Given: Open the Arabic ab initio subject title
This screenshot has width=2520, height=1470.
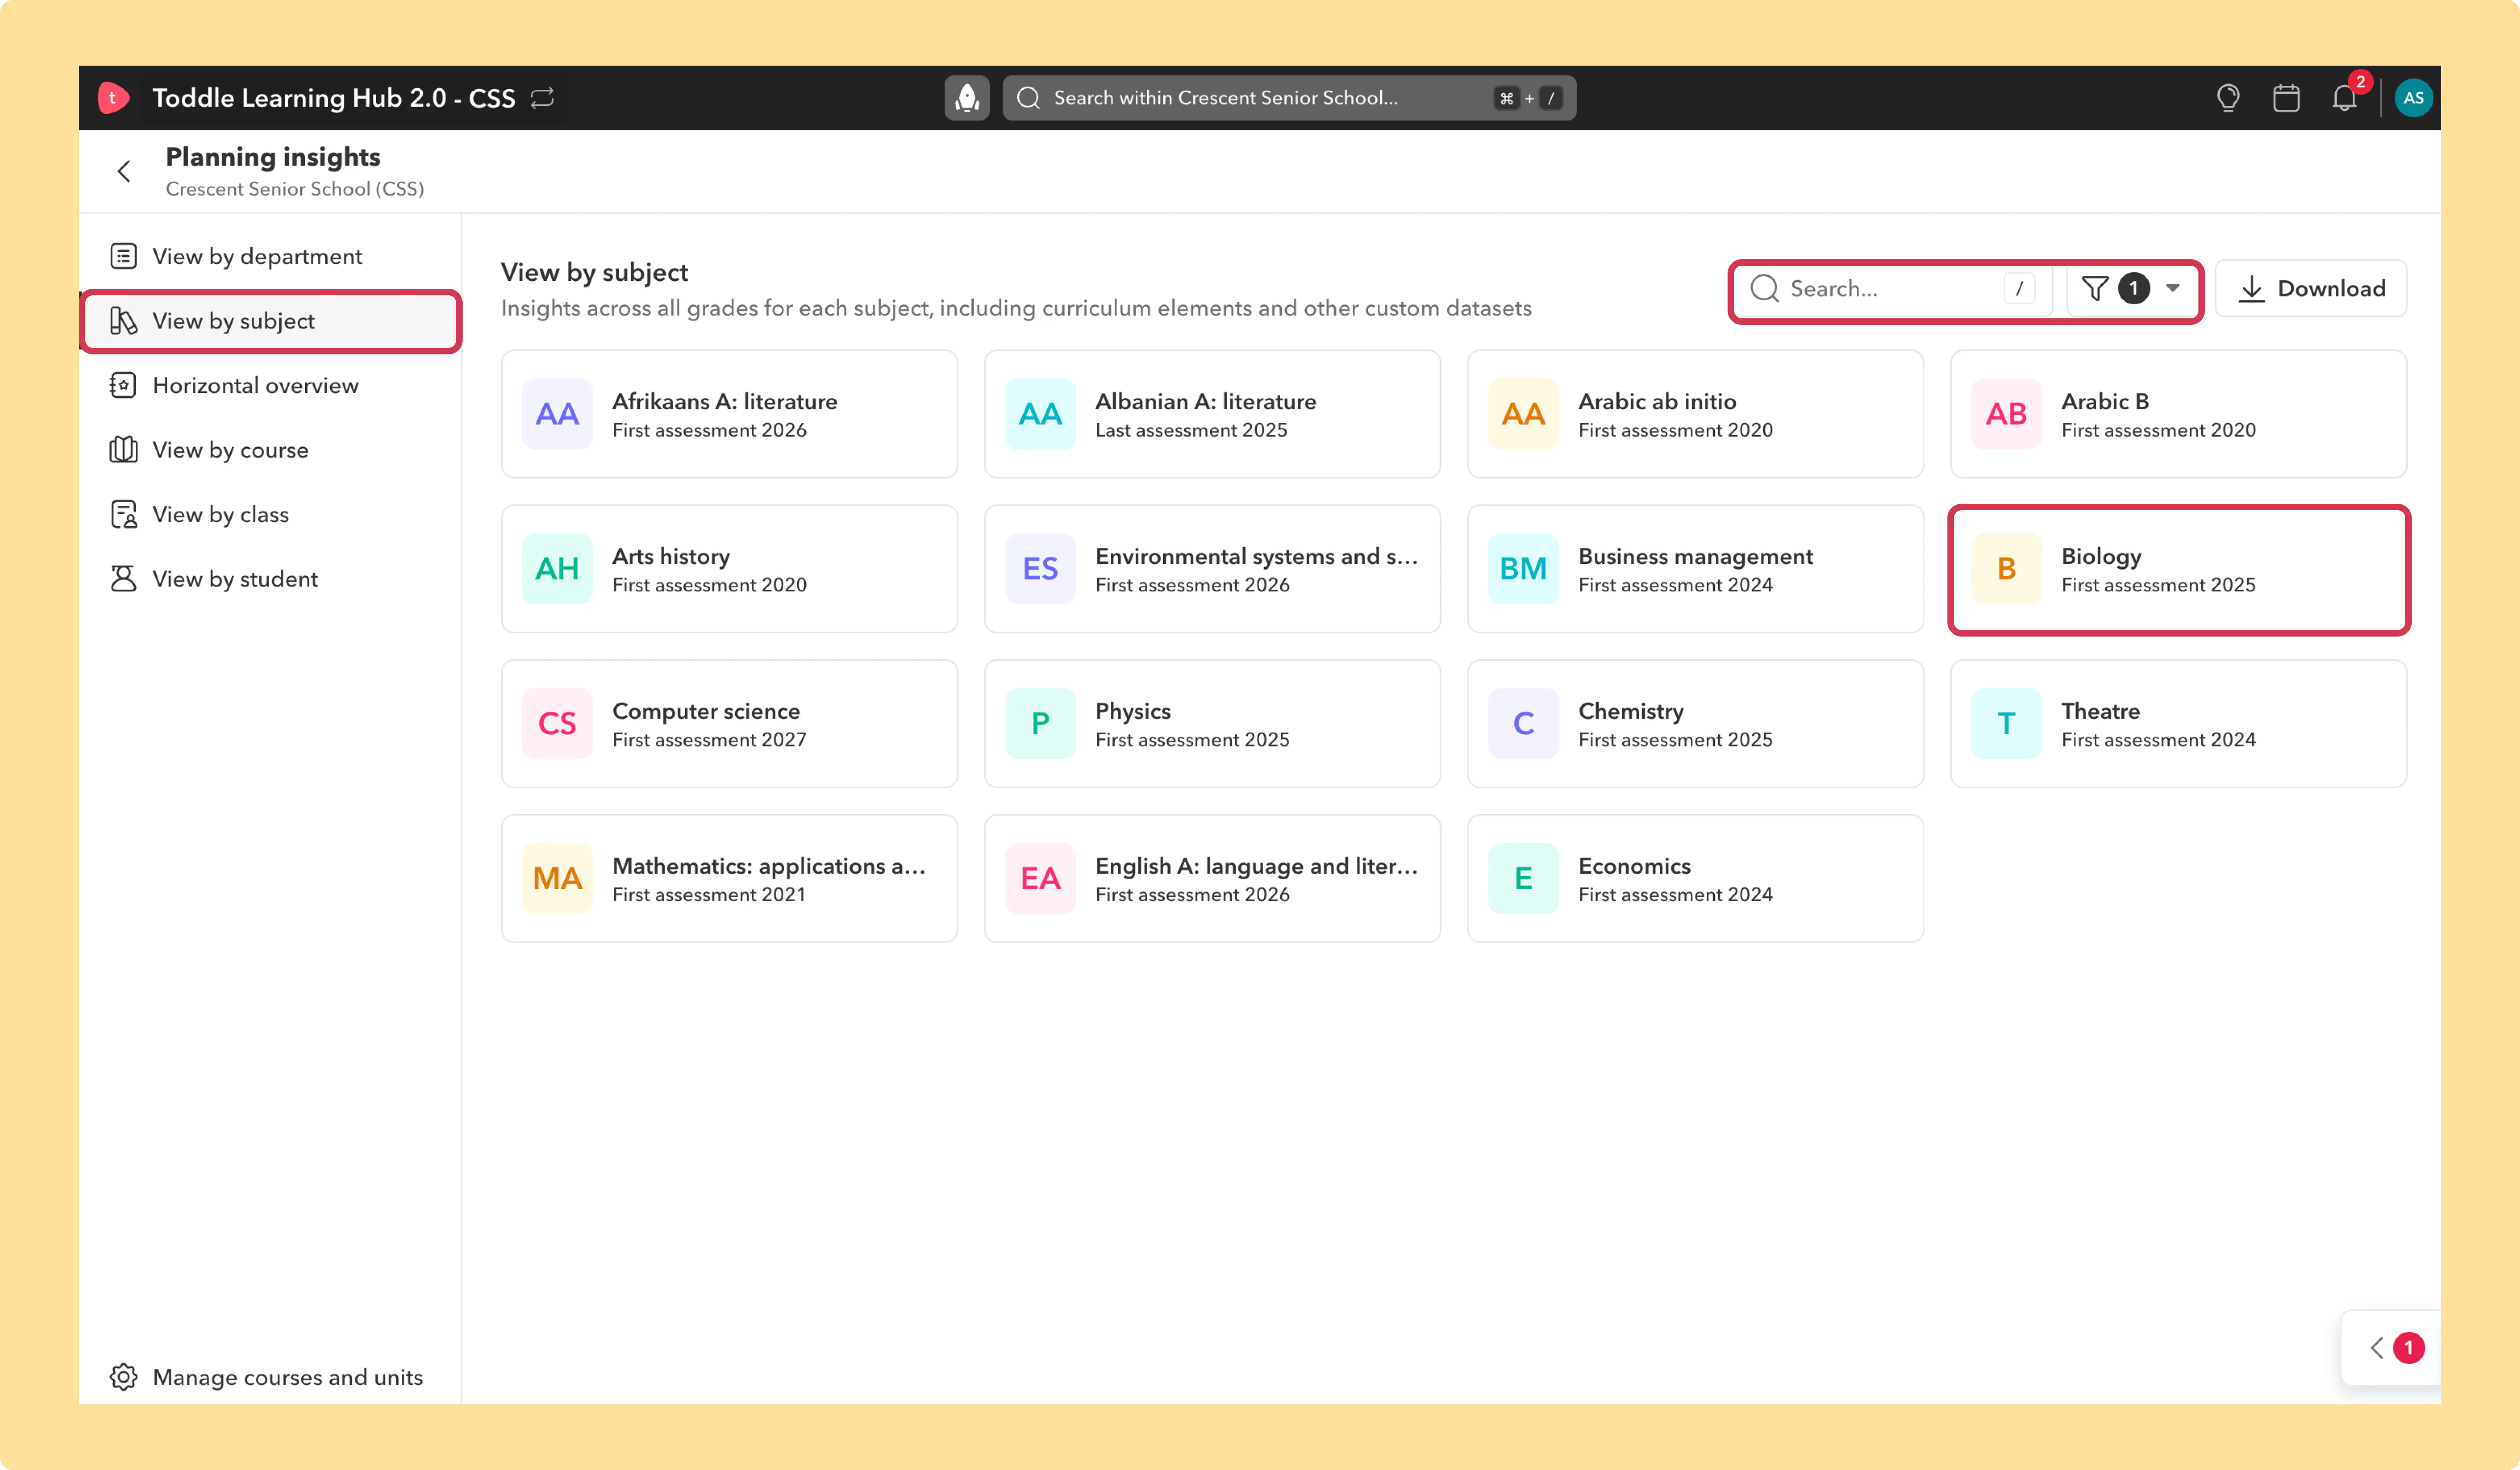Looking at the screenshot, I should pyautogui.click(x=1657, y=401).
